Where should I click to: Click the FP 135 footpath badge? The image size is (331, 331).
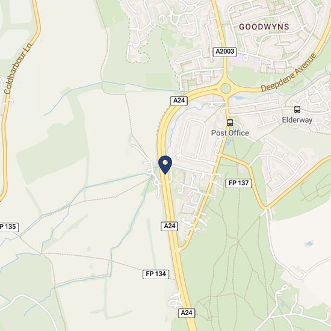click(8, 227)
